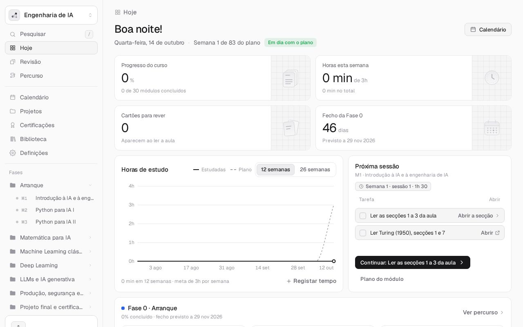This screenshot has width=523, height=327.
Task: Click Ver percurso link
Action: click(x=483, y=312)
